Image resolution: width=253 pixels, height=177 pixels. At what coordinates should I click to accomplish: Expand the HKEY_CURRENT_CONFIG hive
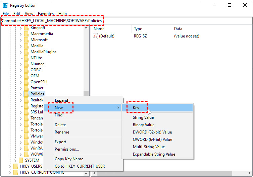coord(10,172)
